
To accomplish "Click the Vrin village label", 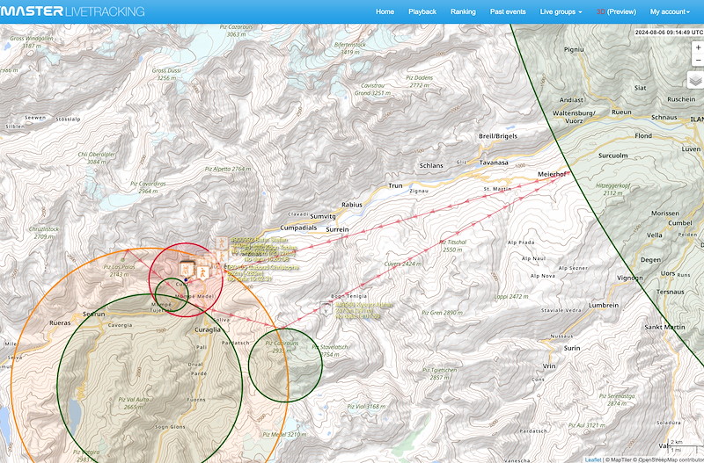I will coord(549,365).
